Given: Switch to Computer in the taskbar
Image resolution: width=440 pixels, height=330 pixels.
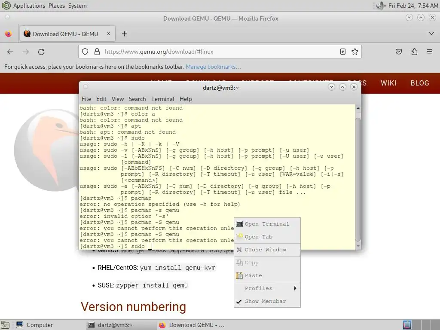Looking at the screenshot, I should [x=34, y=325].
